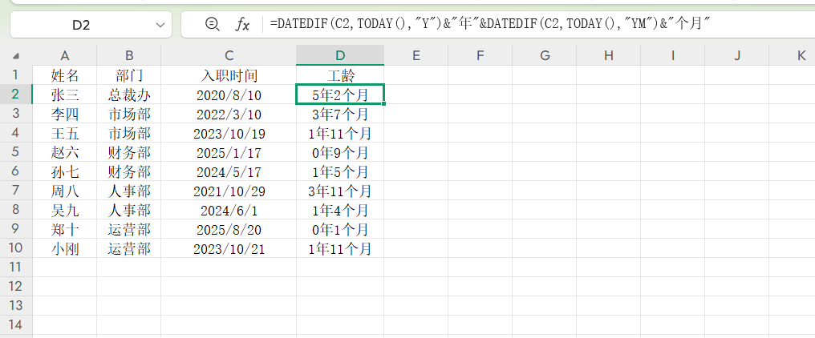Select the 3年11个月 result cell
Image resolution: width=815 pixels, height=338 pixels.
(x=340, y=191)
